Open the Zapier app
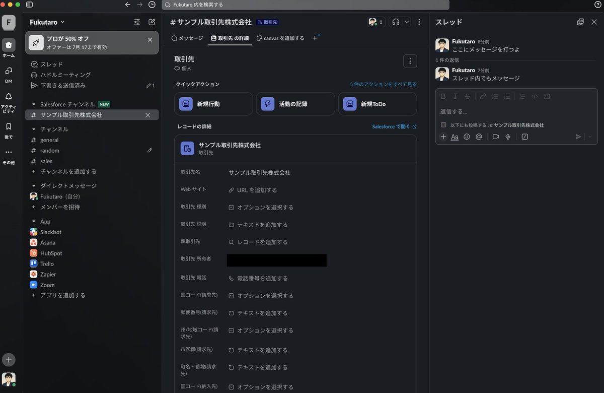The width and height of the screenshot is (604, 393). click(92, 275)
